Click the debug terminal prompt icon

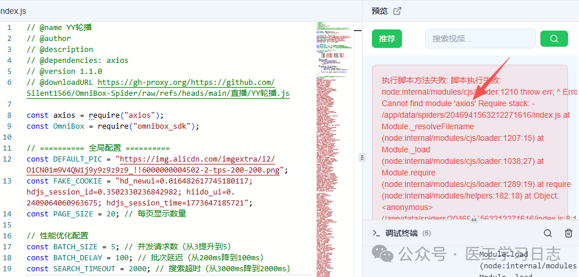click(x=376, y=233)
